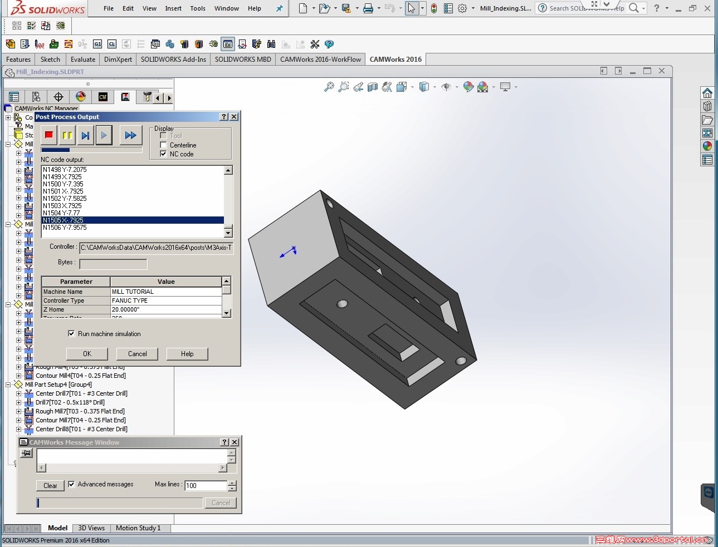Click the Generate Operation Plan icon
The height and width of the screenshot is (547, 718).
[25, 44]
